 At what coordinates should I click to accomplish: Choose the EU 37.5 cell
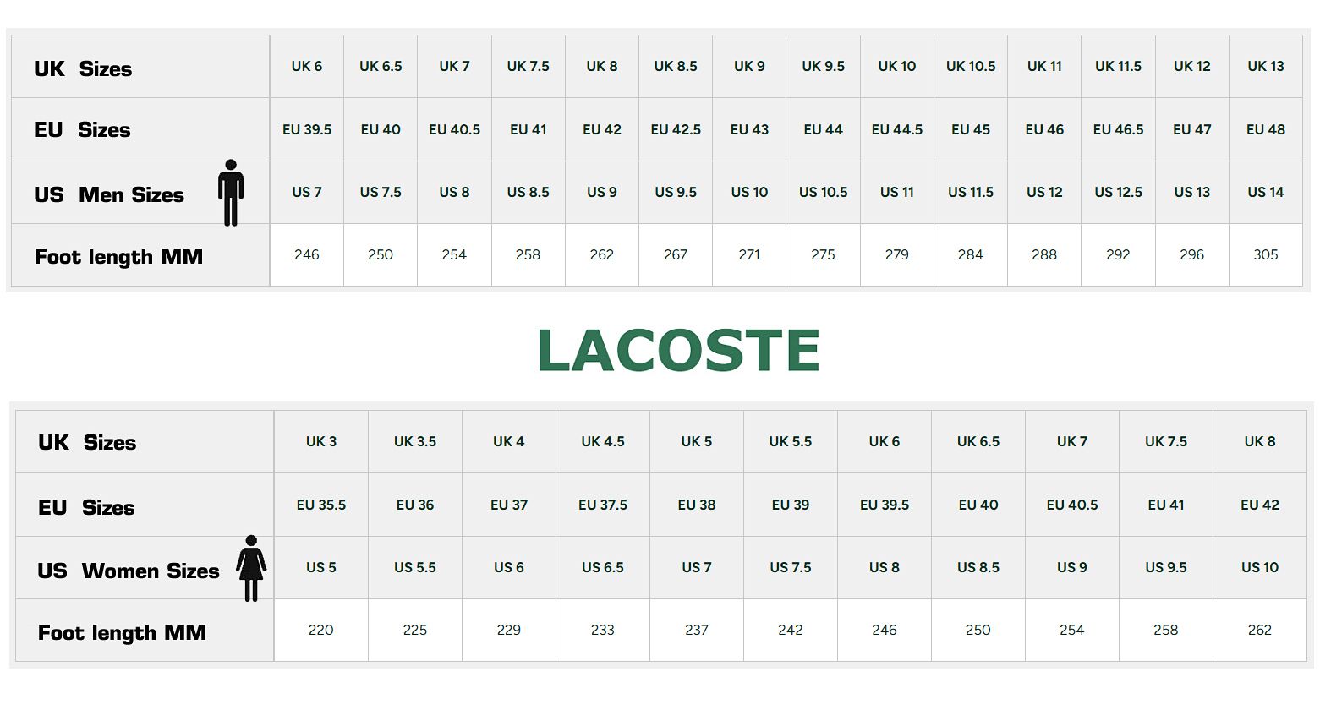click(603, 505)
